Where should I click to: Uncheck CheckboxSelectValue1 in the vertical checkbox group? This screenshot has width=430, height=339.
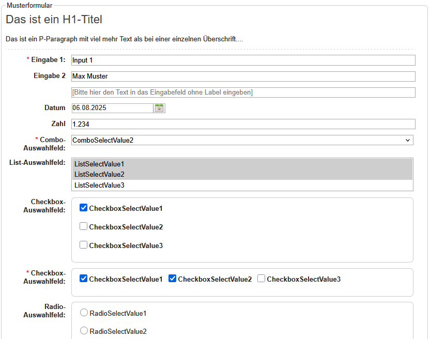(83, 208)
